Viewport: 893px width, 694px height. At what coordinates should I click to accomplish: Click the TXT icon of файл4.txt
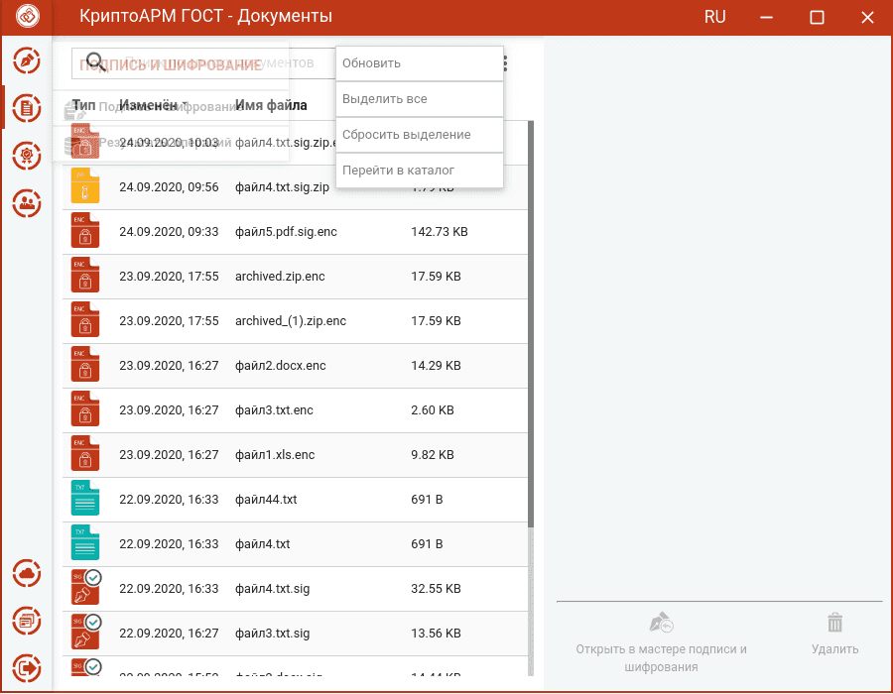(x=85, y=542)
